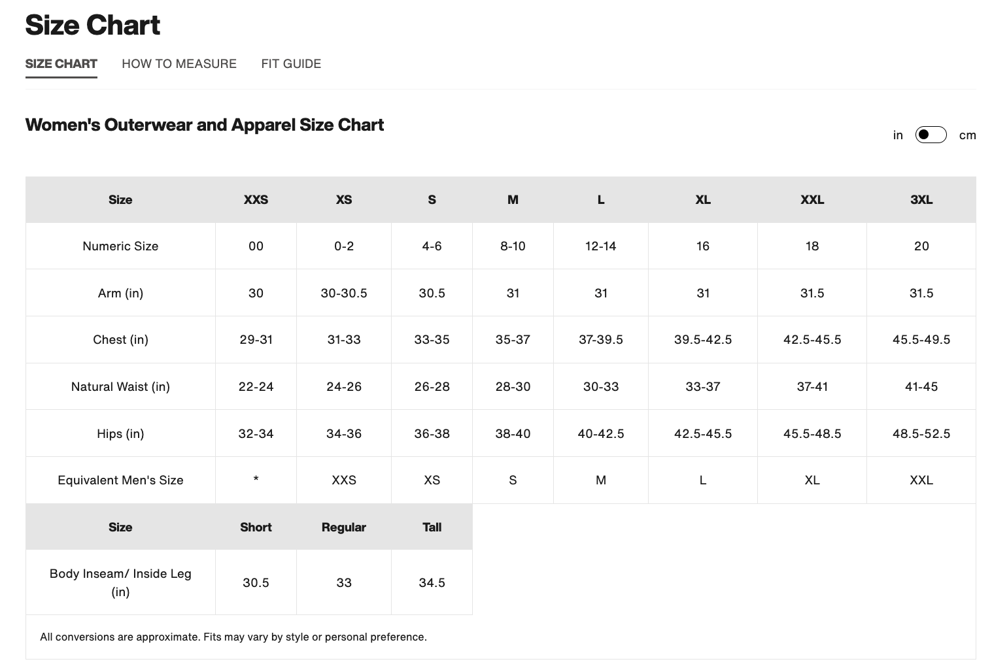This screenshot has height=670, width=992.
Task: Click Equivalent Men's Size row label
Action: [x=120, y=480]
